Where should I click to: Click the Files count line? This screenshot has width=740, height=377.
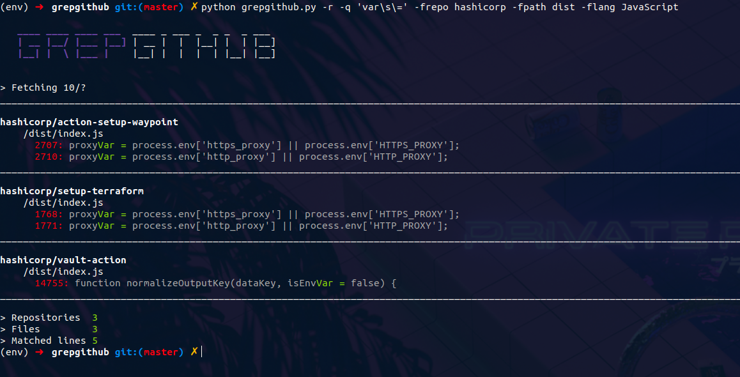pyautogui.click(x=49, y=329)
